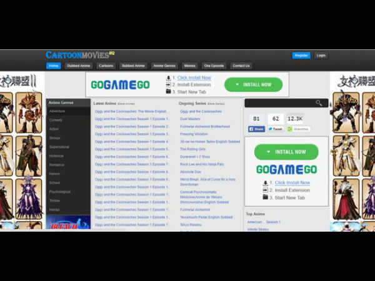Open The Rolling Girls series link
This screenshot has height=281, width=375.
pyautogui.click(x=192, y=149)
